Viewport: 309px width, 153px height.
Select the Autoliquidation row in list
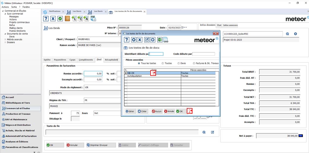click(x=170, y=76)
